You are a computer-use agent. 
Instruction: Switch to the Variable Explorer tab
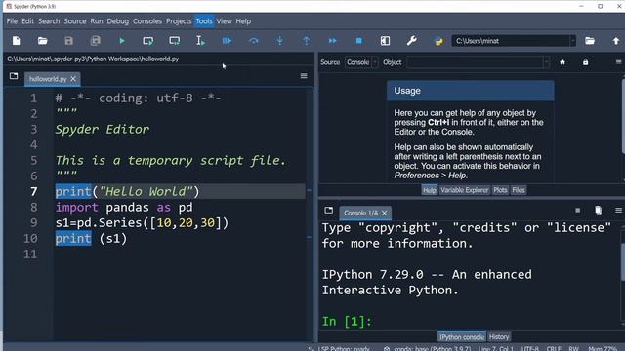[x=465, y=190]
